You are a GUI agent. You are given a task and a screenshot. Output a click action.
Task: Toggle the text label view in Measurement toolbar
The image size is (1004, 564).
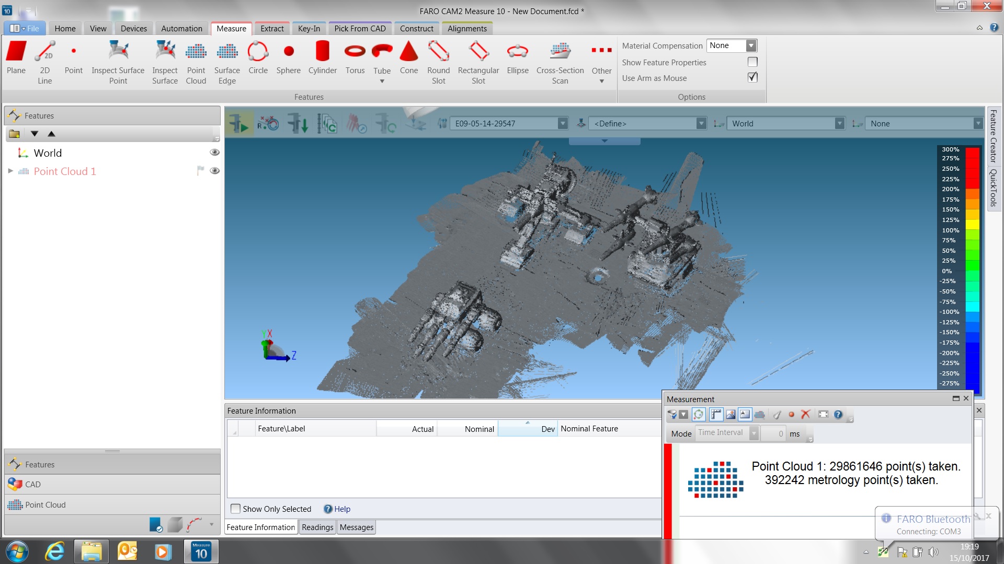pos(745,415)
